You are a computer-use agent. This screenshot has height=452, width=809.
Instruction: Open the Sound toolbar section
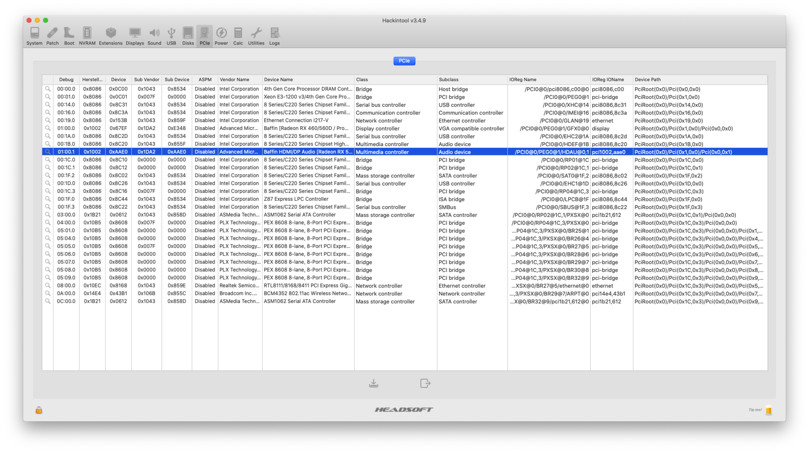click(154, 36)
